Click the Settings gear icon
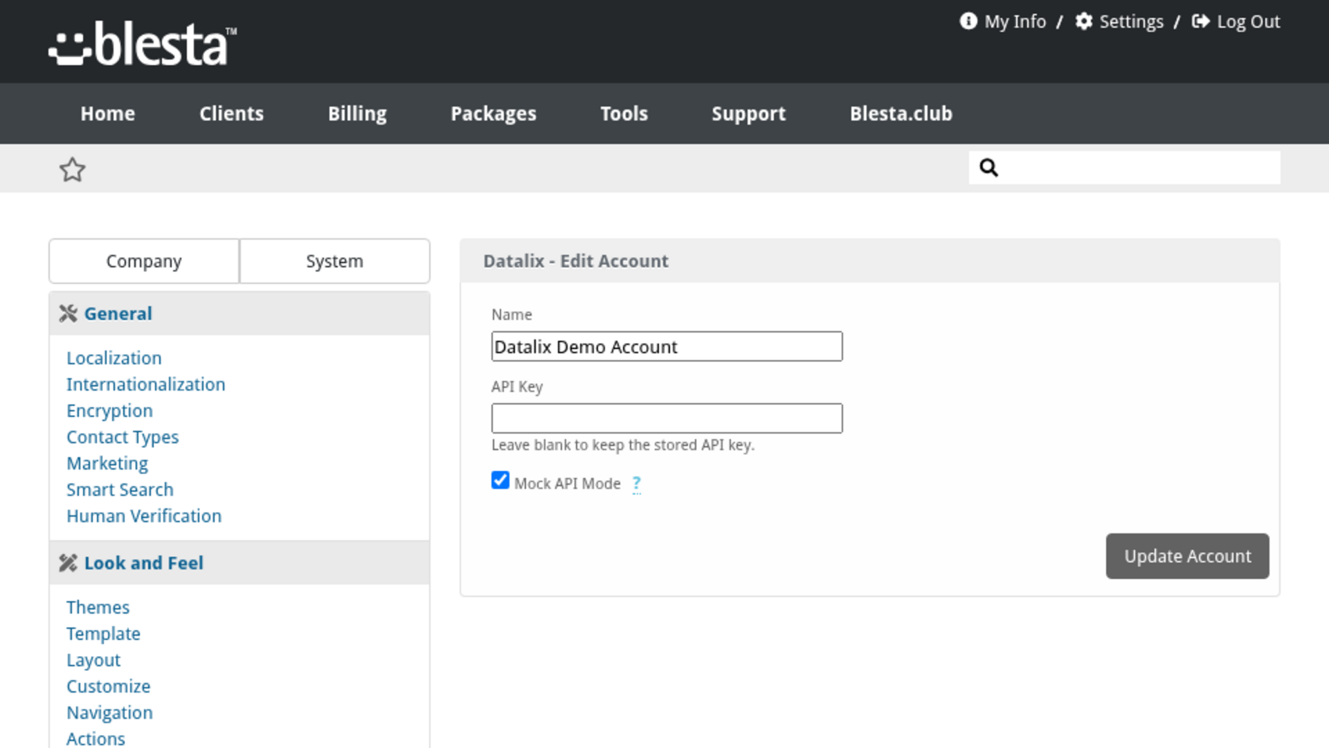 pyautogui.click(x=1083, y=21)
